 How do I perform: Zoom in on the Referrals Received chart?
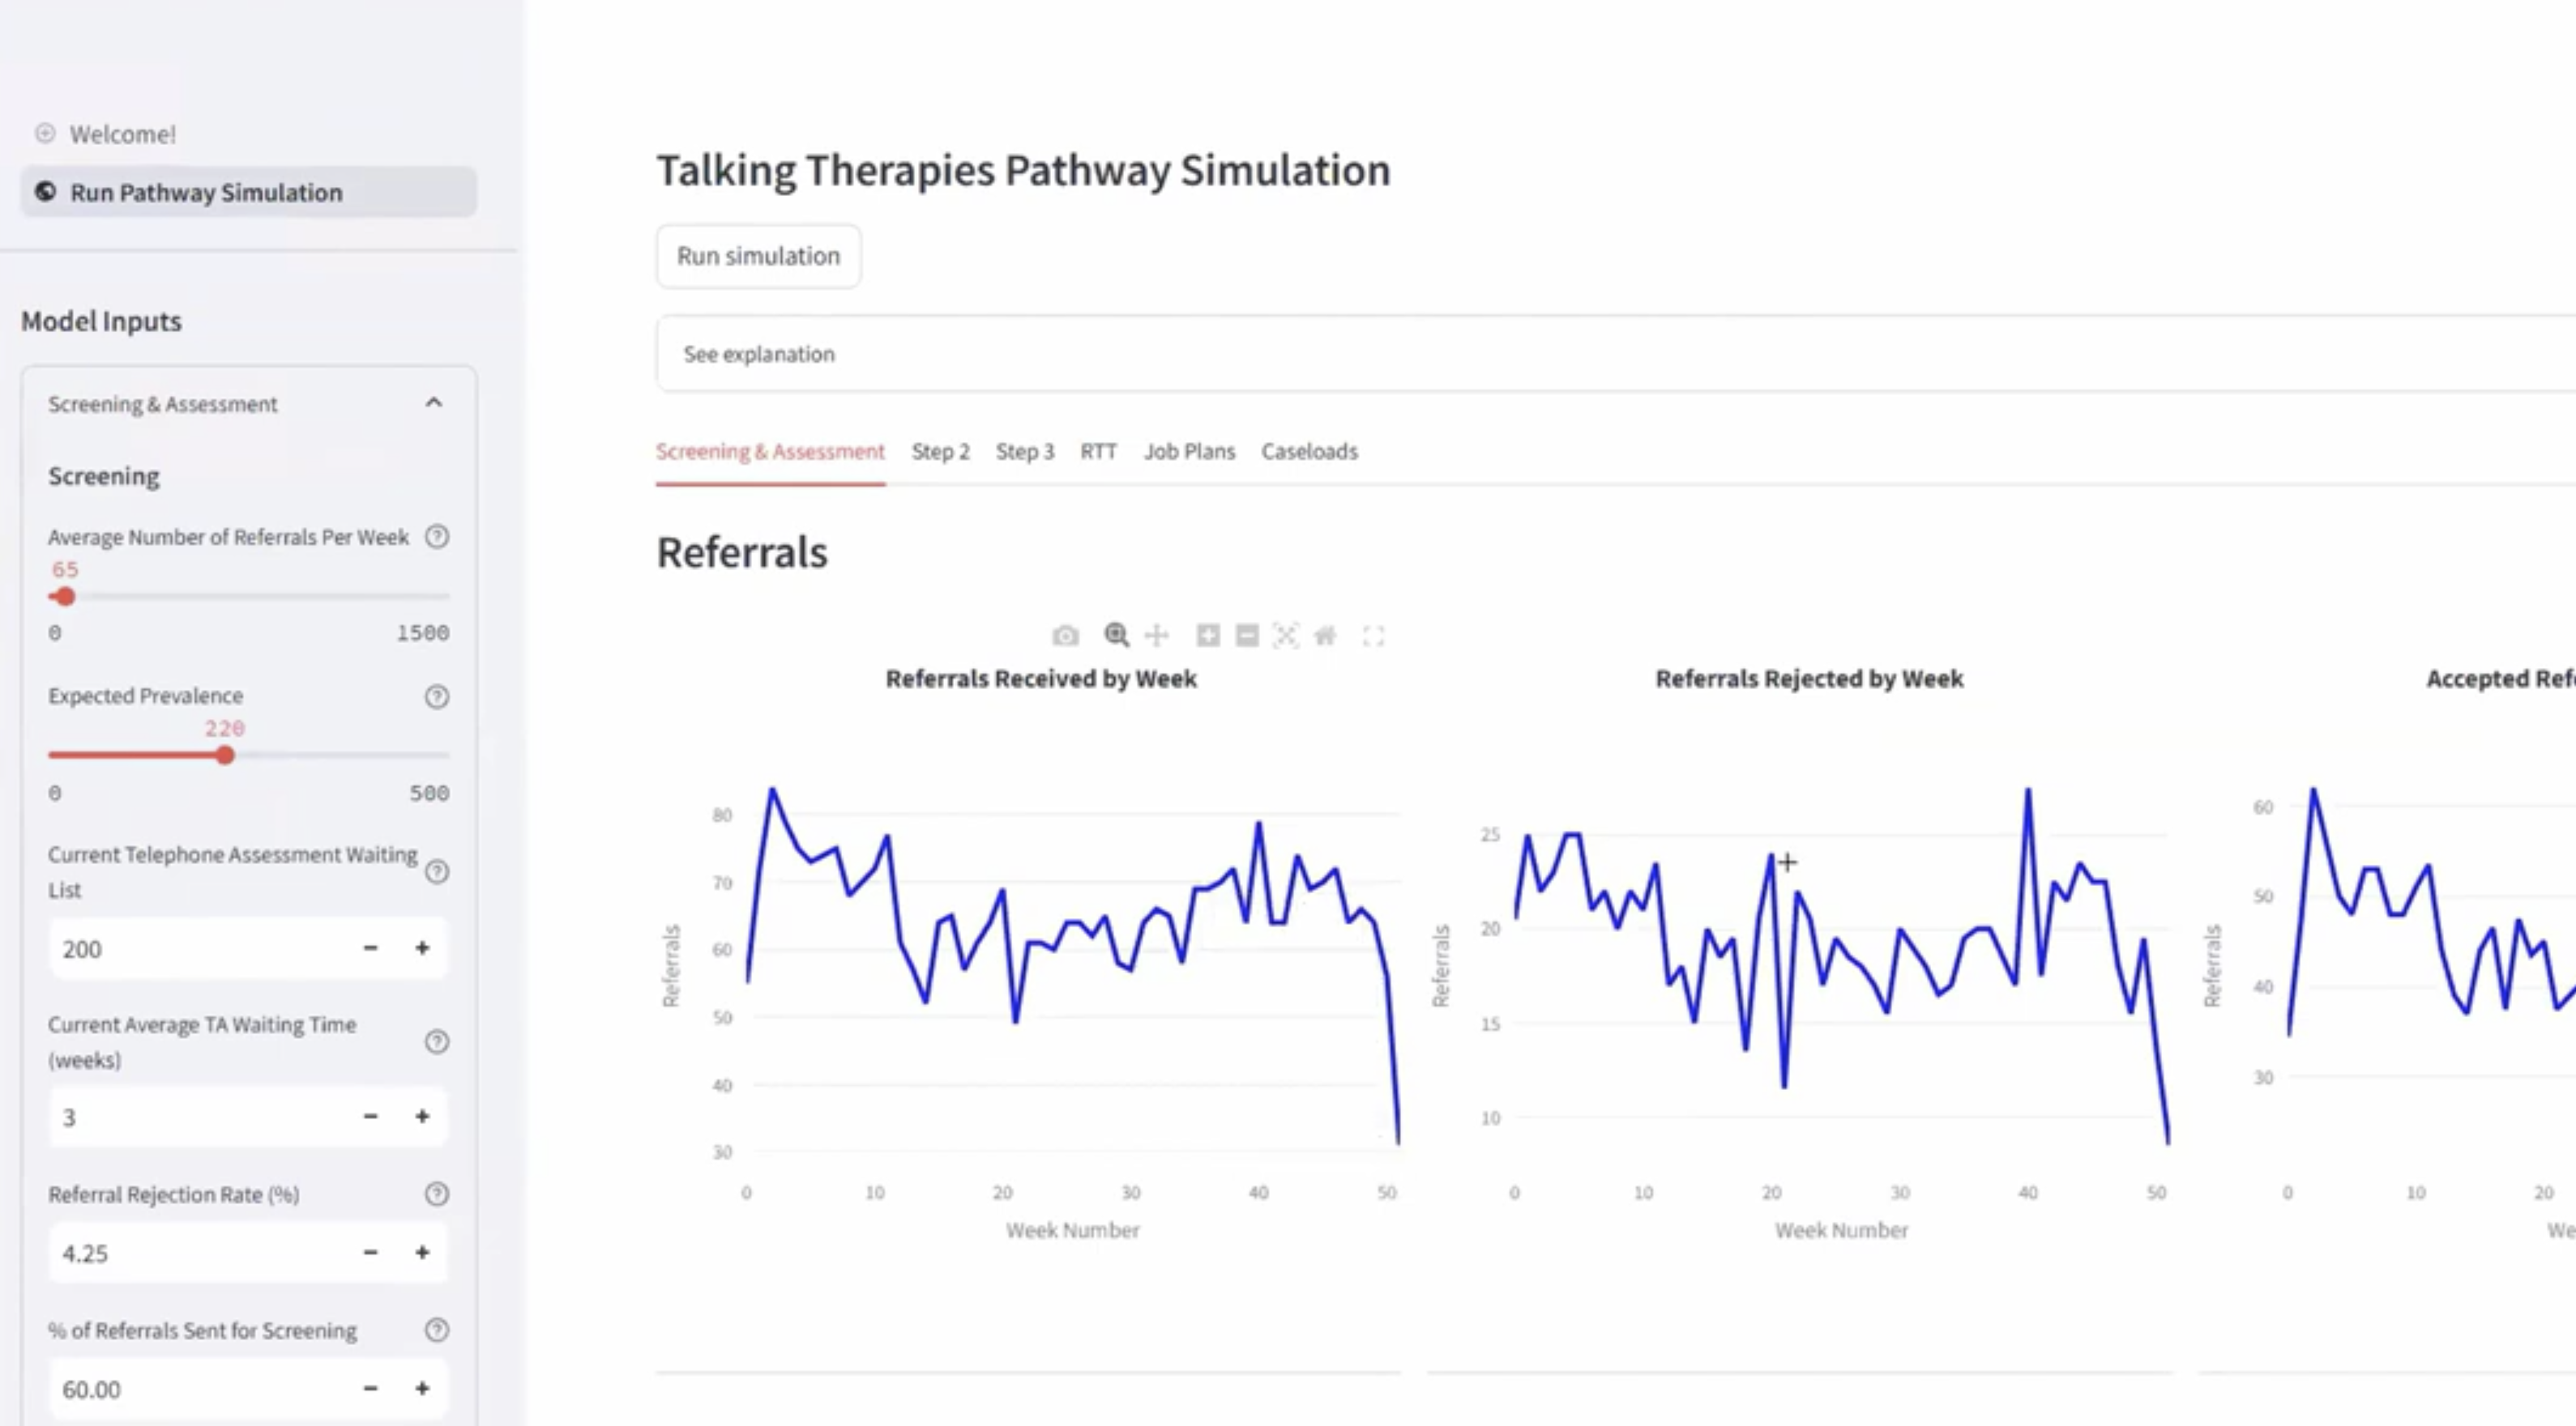[x=1208, y=636]
